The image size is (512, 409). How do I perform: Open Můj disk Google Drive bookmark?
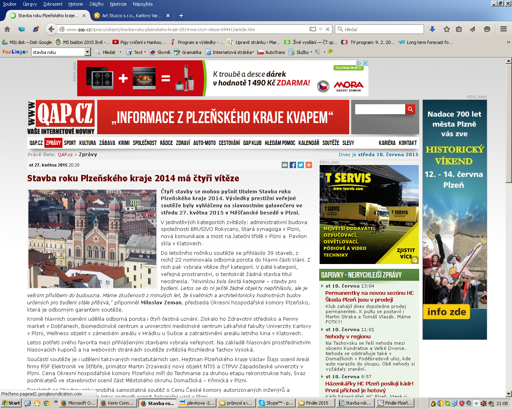pos(27,42)
